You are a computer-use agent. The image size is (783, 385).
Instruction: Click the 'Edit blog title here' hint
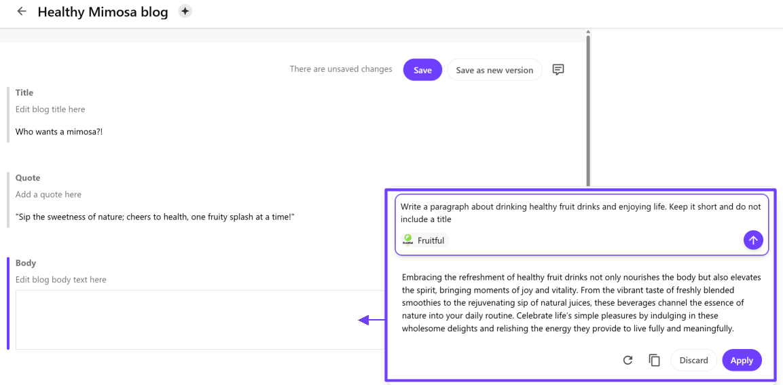[50, 109]
